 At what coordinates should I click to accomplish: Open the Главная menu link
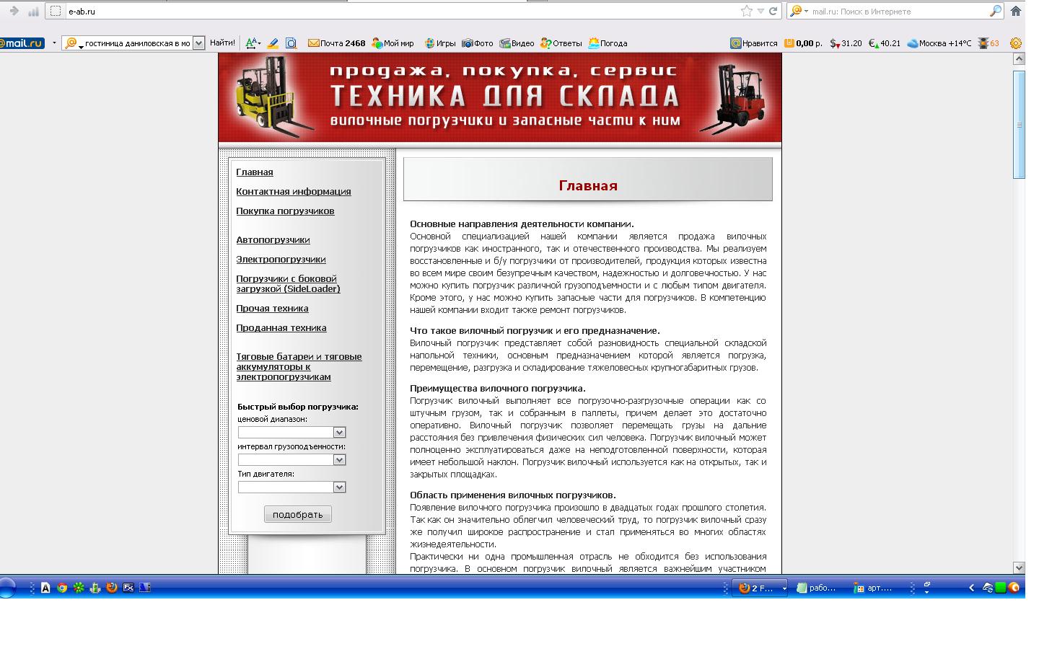tap(255, 172)
